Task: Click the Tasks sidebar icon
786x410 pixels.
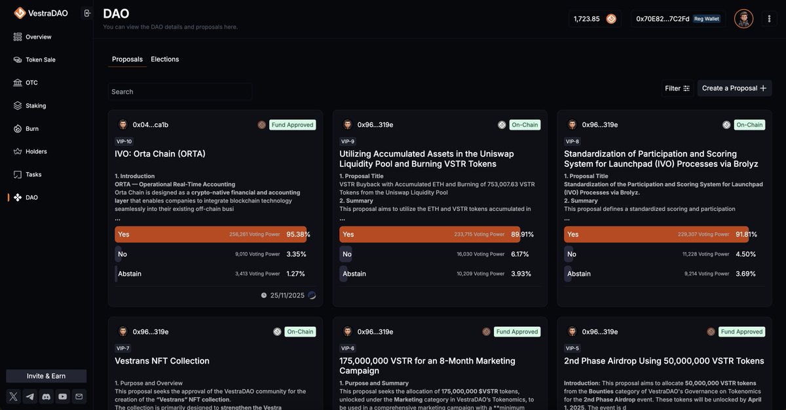Action: (x=18, y=174)
